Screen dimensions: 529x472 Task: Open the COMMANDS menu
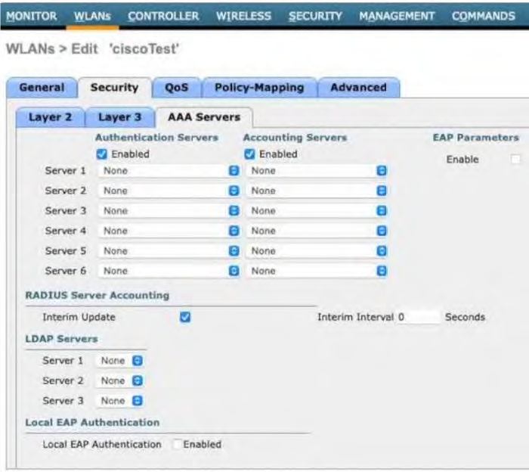tap(483, 16)
